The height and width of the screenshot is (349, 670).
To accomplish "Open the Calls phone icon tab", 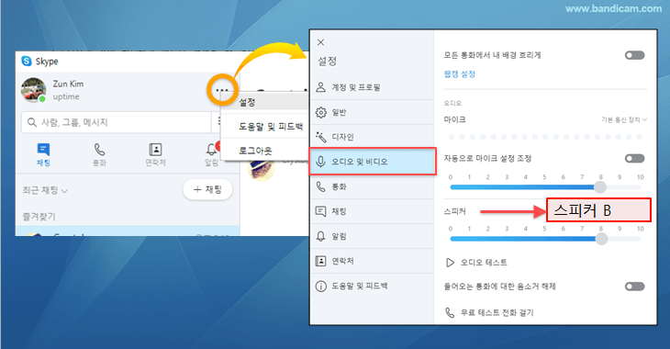I will click(99, 150).
